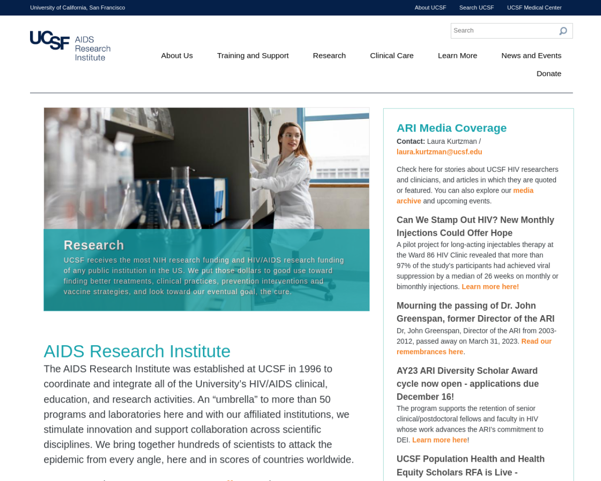Open Training and Support menu
The image size is (601, 481).
253,55
